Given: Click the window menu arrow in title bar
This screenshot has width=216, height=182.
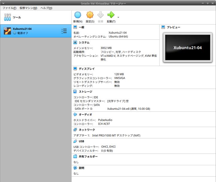Looking at the screenshot, I should coord(3,3).
